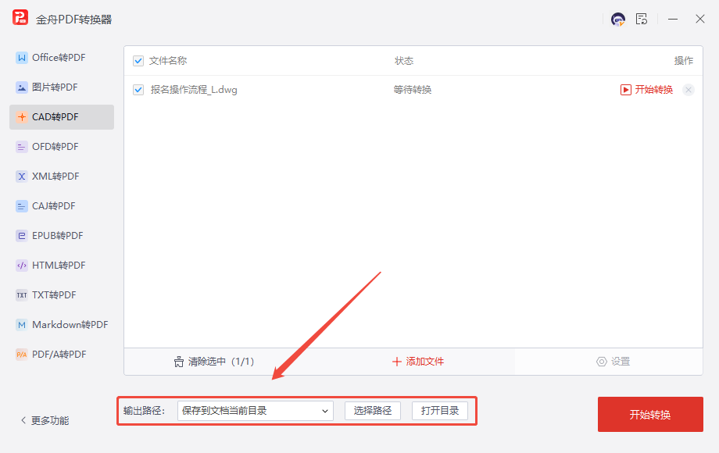The width and height of the screenshot is (719, 453).
Task: Click the 输出路径 label
Action: (144, 411)
